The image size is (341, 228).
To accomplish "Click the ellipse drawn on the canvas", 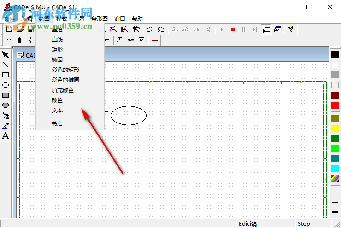I will 129,116.
